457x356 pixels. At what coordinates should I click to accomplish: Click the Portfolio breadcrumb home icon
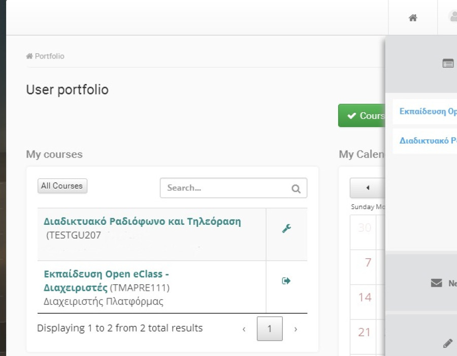29,56
